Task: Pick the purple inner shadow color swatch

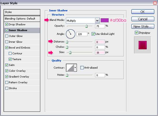Action: [x=105, y=20]
